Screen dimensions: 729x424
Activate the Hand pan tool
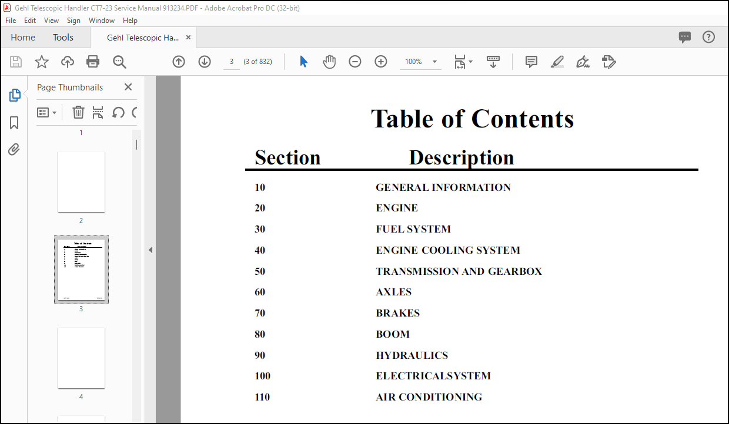[x=329, y=62]
